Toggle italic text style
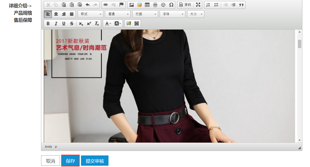The height and width of the screenshot is (167, 310). click(x=56, y=24)
